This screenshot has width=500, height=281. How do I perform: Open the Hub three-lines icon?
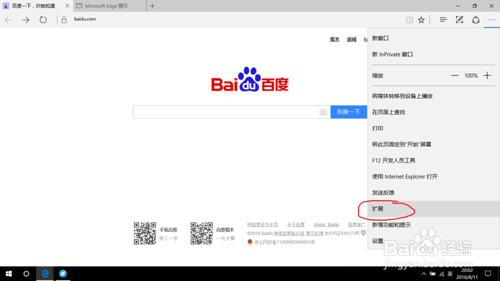click(443, 20)
